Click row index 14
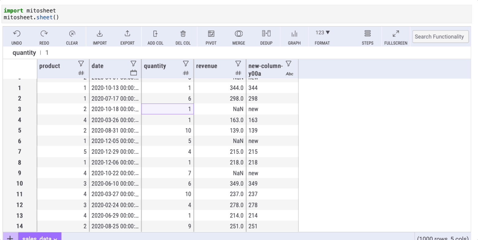 point(20,226)
